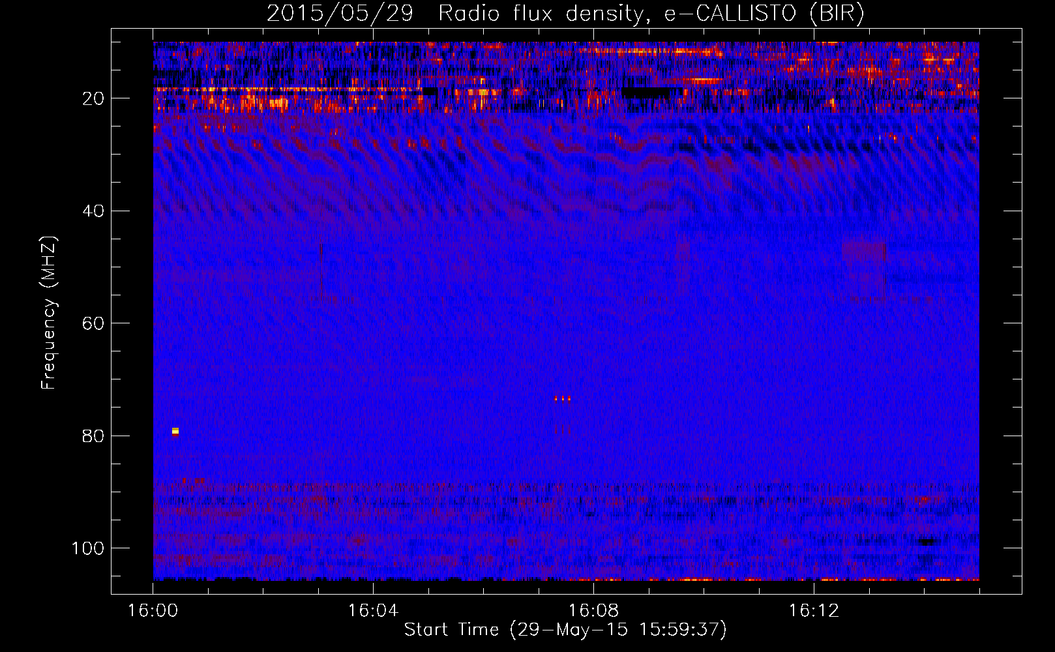Image resolution: width=1055 pixels, height=652 pixels.
Task: Click the "Frequency (MHZ)" y-axis label
Action: click(49, 313)
